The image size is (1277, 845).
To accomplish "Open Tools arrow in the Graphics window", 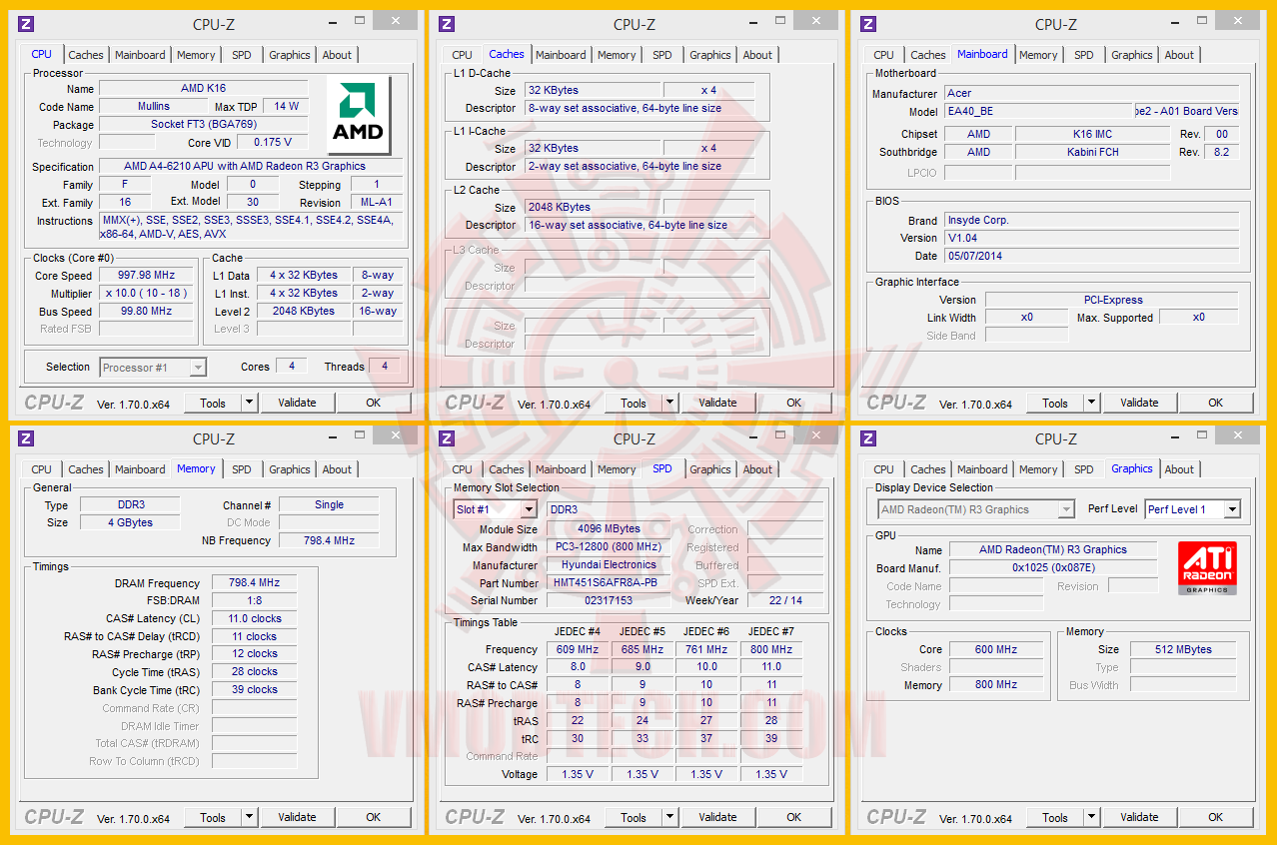I will point(1092,817).
